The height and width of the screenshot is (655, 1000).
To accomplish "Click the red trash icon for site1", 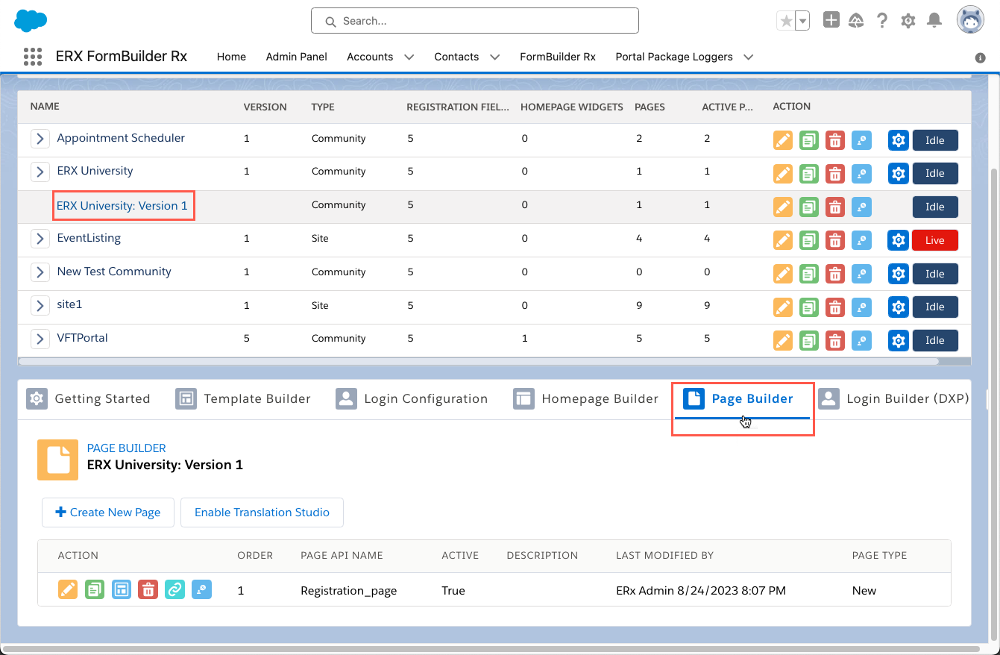I will tap(835, 307).
